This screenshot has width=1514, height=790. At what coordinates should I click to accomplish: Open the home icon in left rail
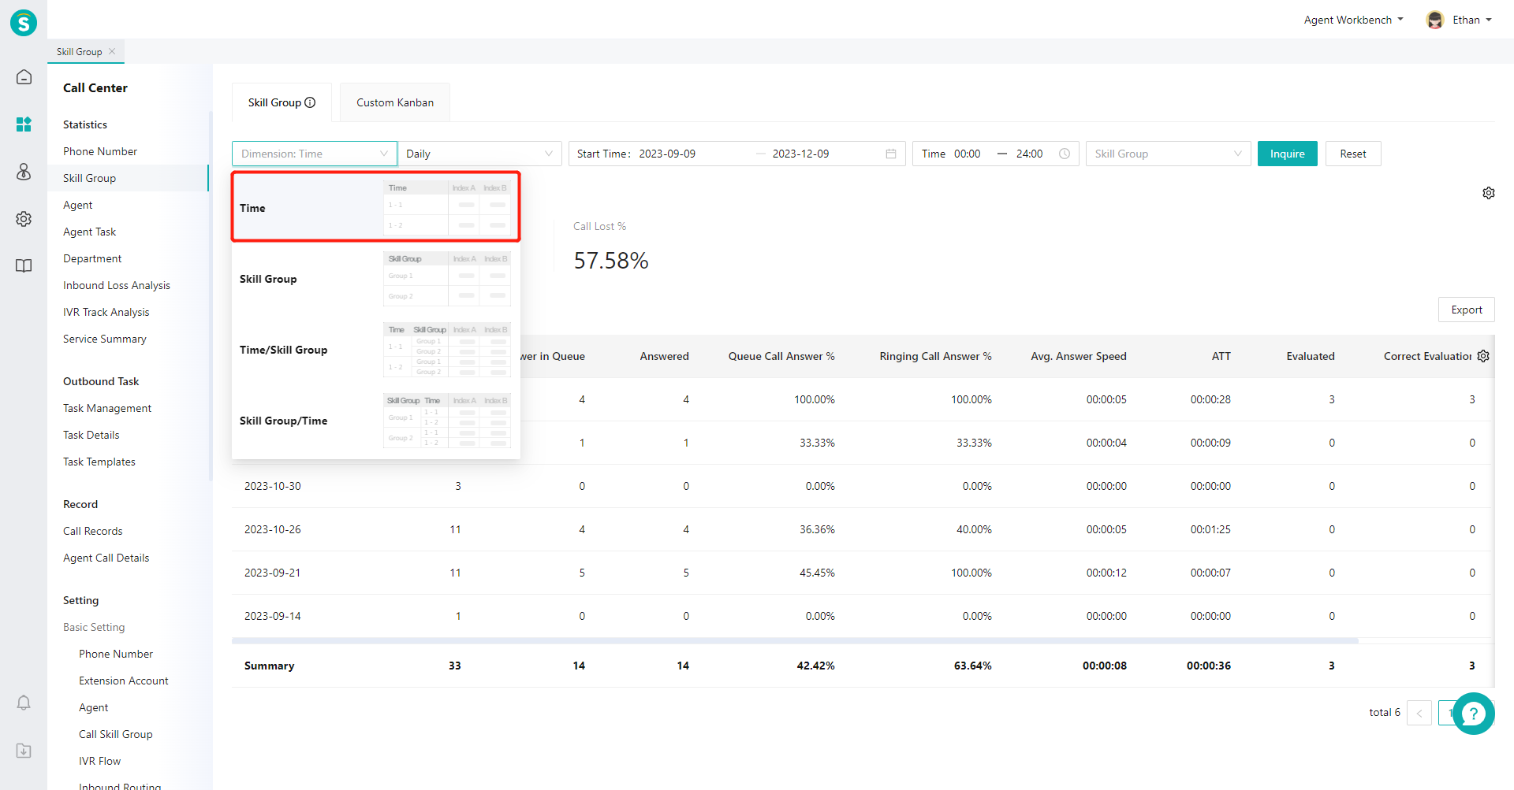24,76
